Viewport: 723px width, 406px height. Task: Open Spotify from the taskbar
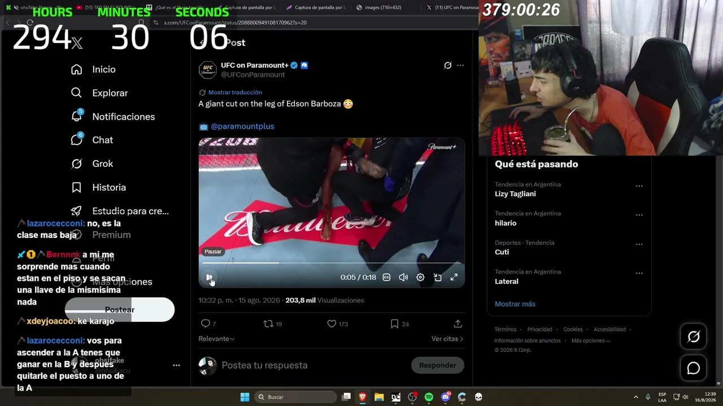coord(429,397)
